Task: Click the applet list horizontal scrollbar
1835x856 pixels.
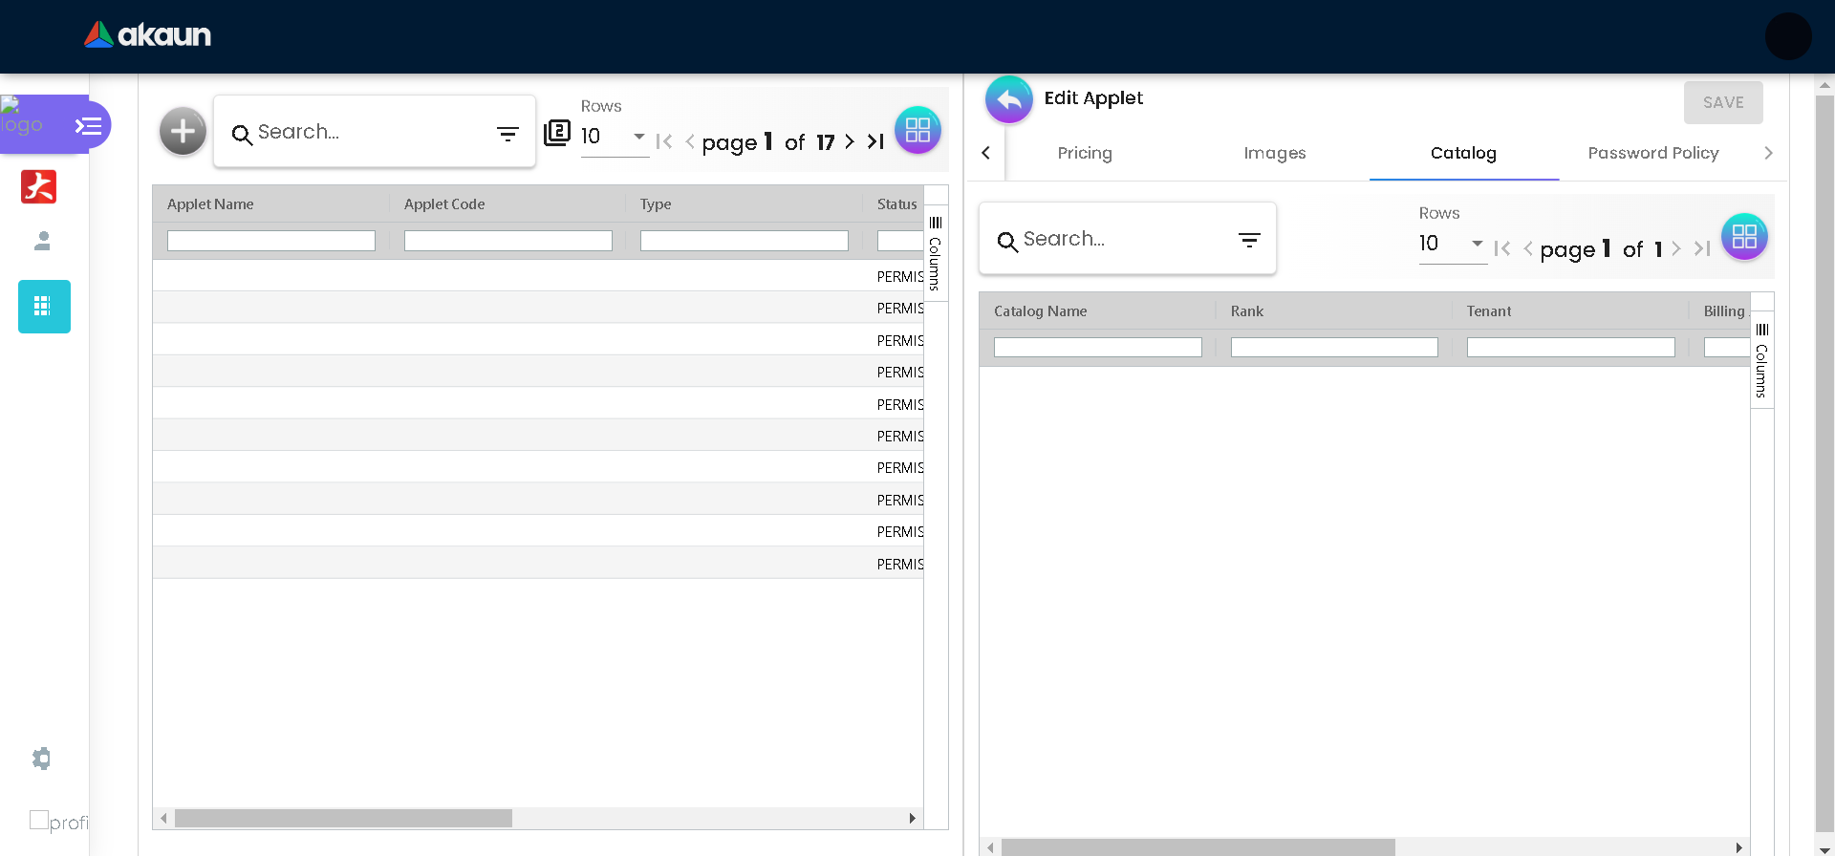Action: tap(344, 819)
